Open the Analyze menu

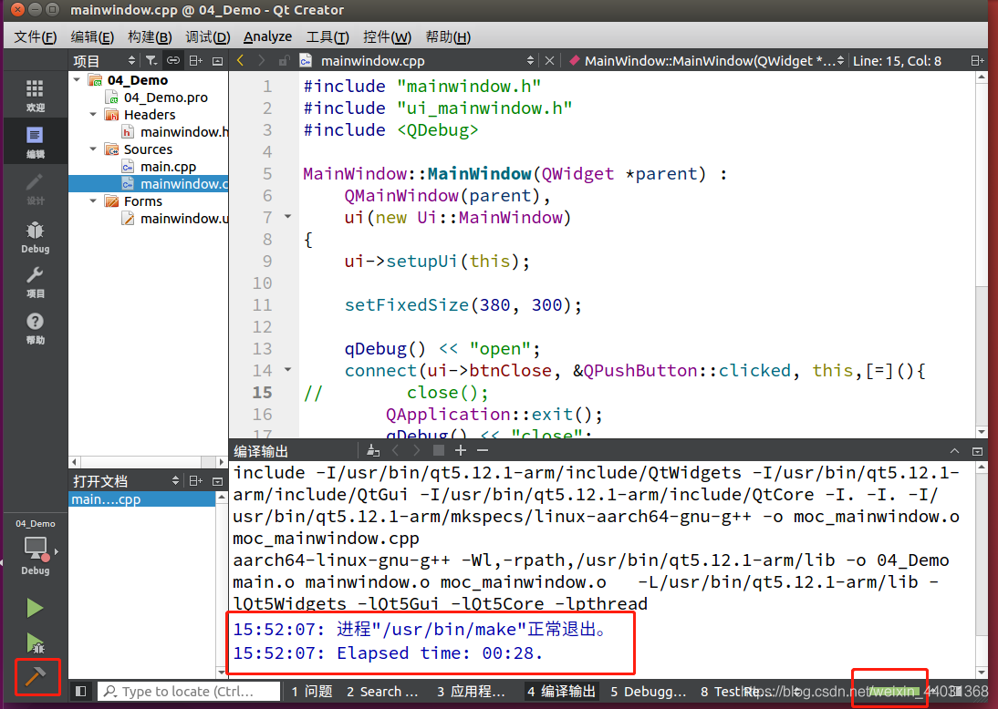(267, 36)
